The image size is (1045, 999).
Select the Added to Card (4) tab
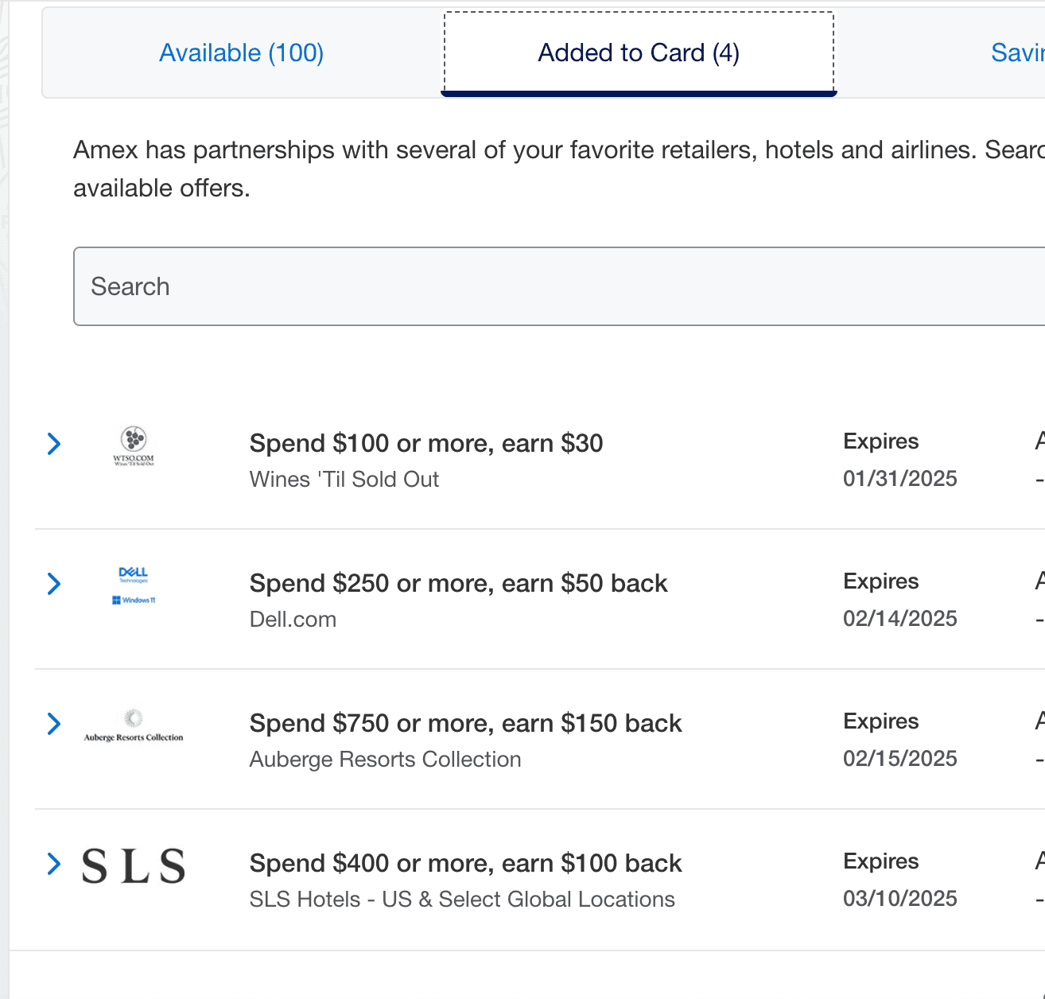click(639, 53)
